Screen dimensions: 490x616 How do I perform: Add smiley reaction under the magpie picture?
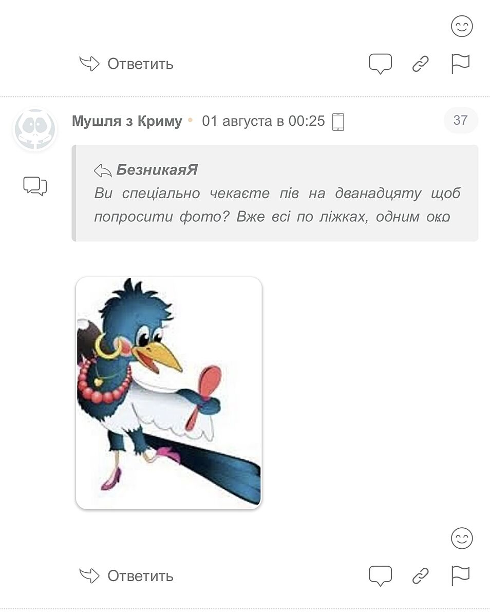pos(461,538)
